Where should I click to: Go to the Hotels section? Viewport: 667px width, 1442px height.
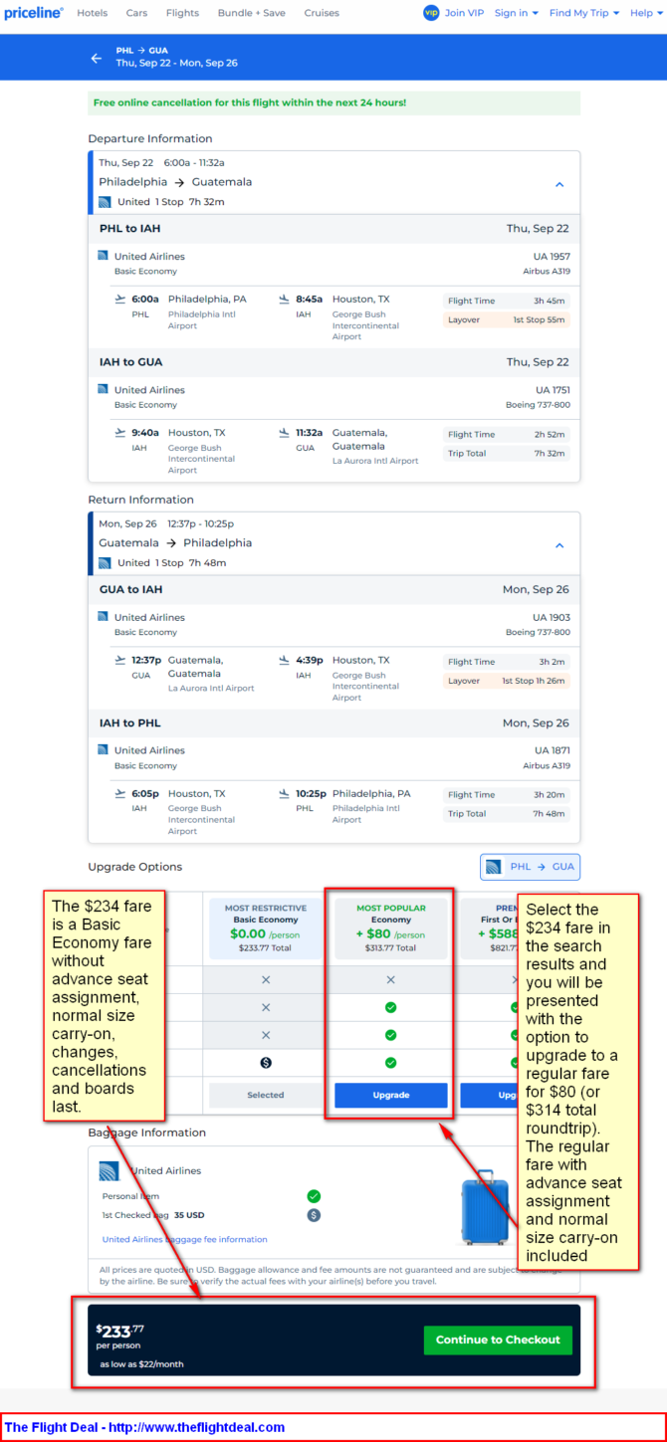93,13
